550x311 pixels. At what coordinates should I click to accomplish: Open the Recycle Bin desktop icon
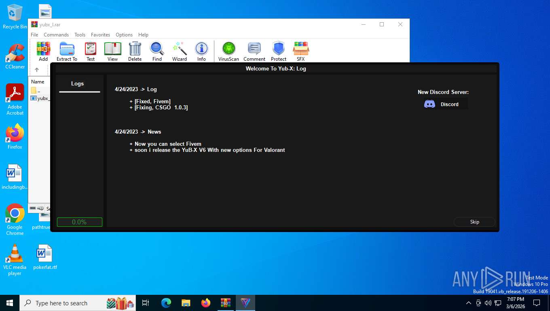(15, 17)
